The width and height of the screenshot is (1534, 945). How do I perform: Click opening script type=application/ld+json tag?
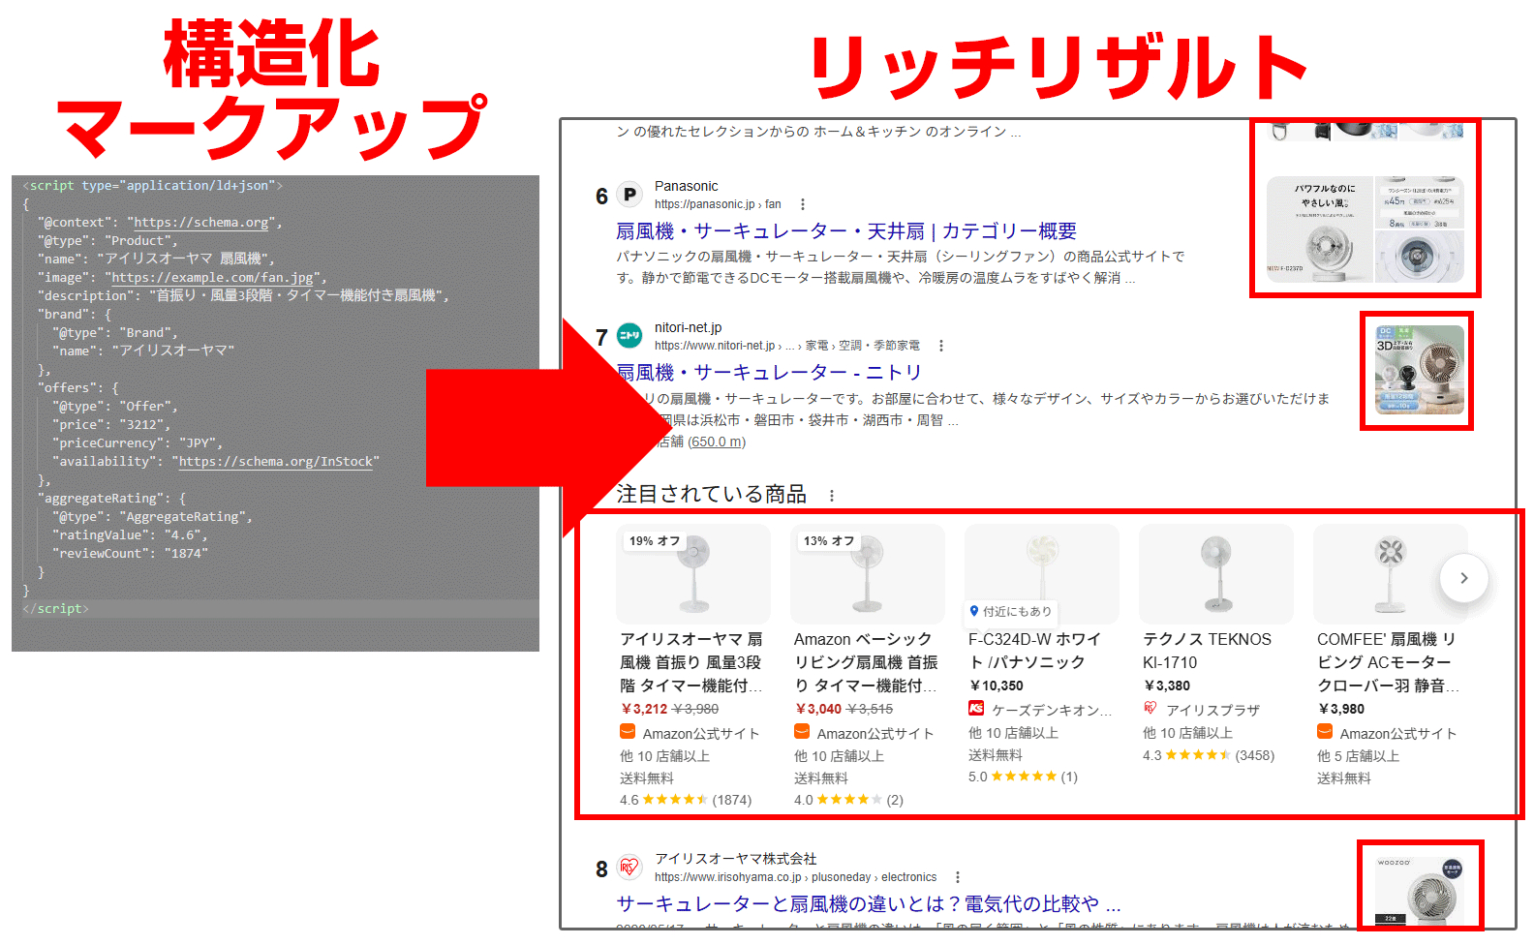152,186
